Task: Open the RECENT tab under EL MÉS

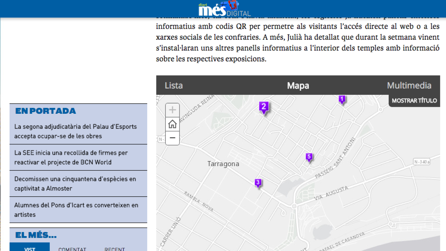Action: pyautogui.click(x=114, y=248)
